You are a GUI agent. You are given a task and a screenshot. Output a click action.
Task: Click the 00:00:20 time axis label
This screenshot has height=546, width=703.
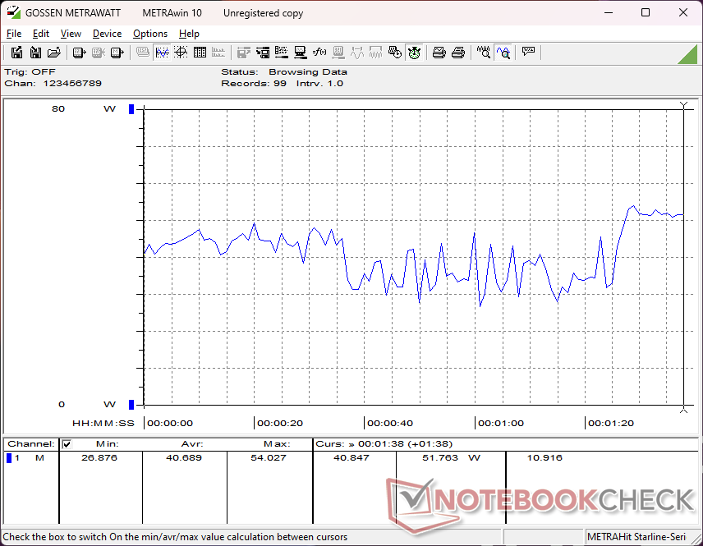point(280,423)
